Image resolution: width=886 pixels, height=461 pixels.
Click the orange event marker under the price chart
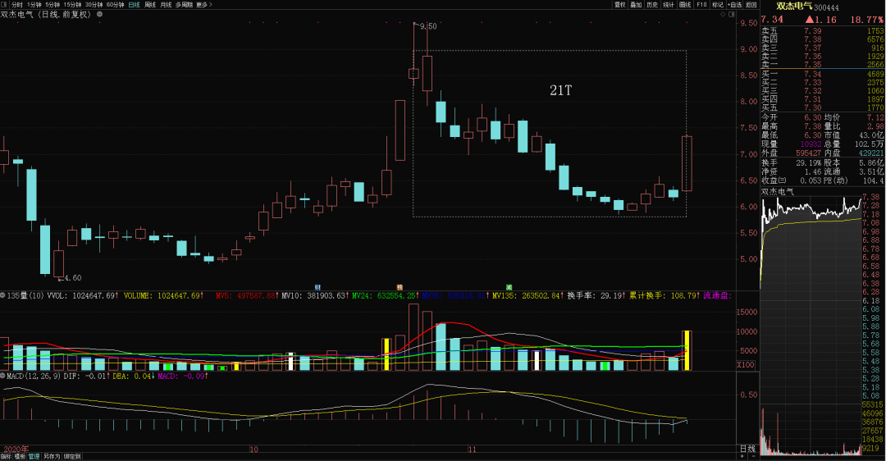400,288
